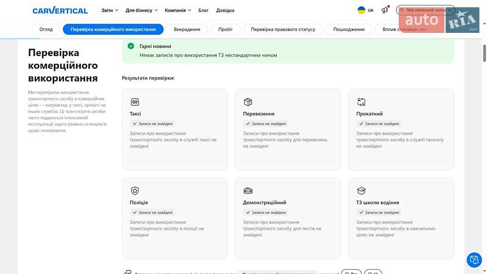487x274 pixels.
Task: Click the Гарні новини heading
Action: click(155, 46)
